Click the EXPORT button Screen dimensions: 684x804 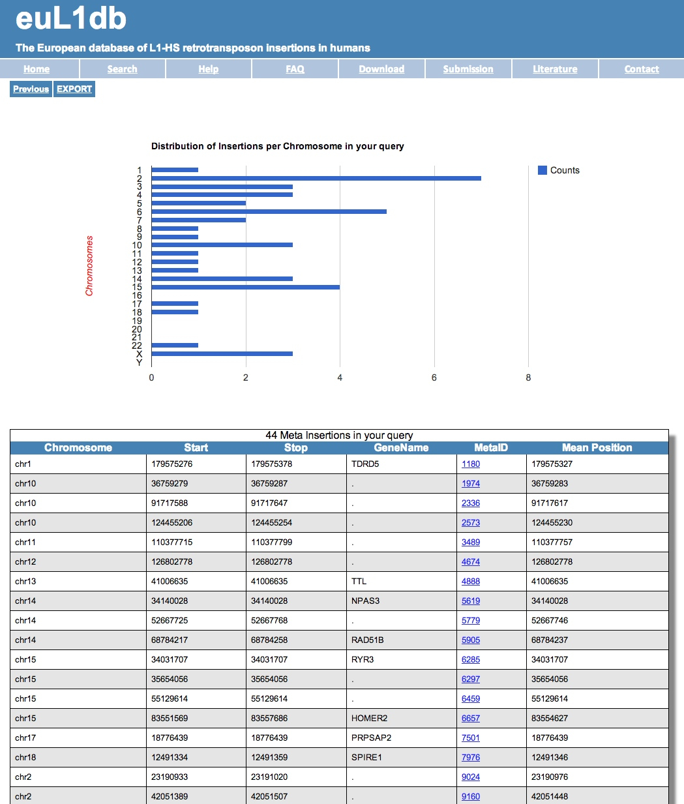pos(74,89)
